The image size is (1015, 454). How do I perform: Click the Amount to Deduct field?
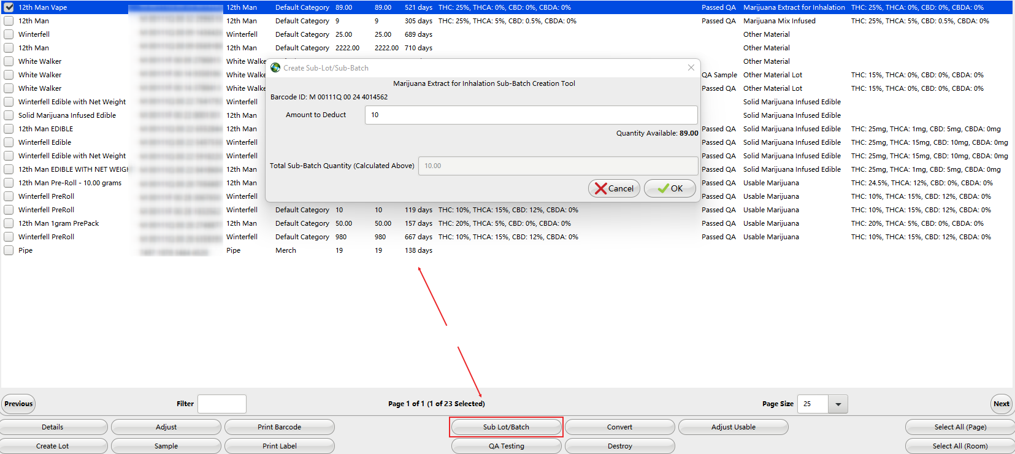pos(530,115)
